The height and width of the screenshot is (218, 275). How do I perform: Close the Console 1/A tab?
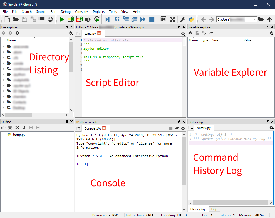click(x=104, y=128)
